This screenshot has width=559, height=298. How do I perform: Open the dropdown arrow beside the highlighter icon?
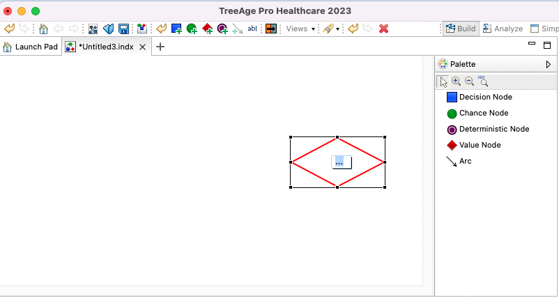338,29
